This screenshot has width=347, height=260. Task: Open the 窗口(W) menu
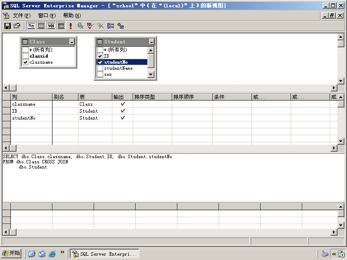click(47, 16)
